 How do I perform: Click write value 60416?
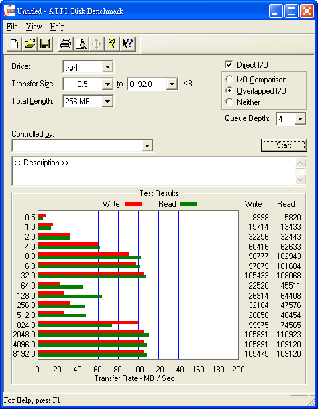[x=258, y=246]
